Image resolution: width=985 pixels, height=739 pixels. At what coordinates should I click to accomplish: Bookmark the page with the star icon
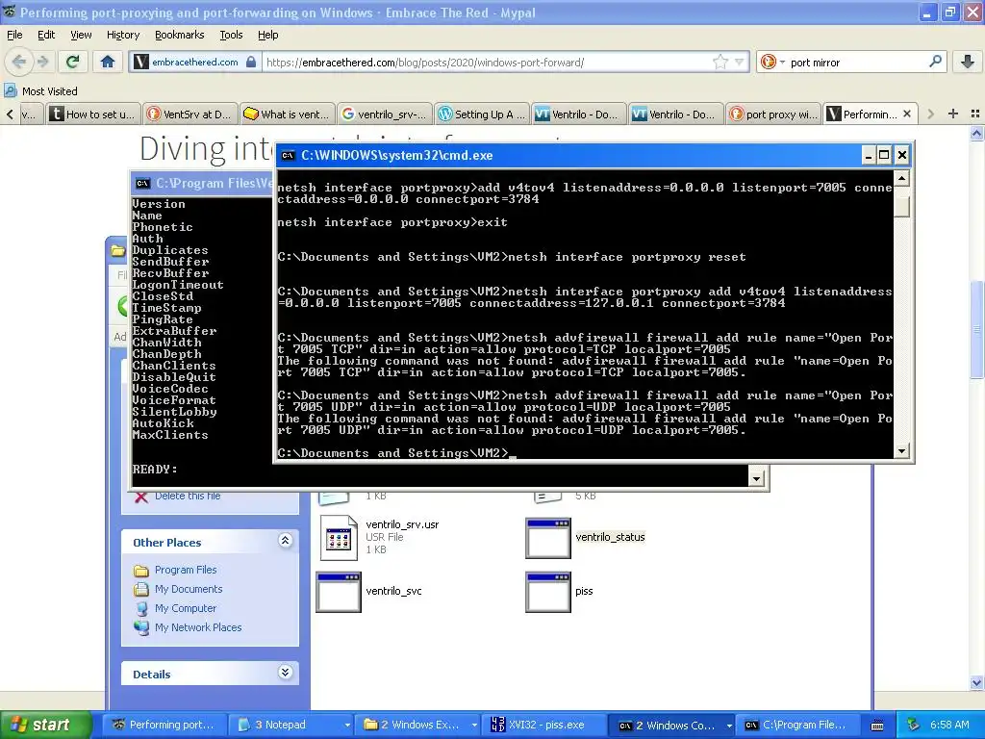(x=720, y=62)
